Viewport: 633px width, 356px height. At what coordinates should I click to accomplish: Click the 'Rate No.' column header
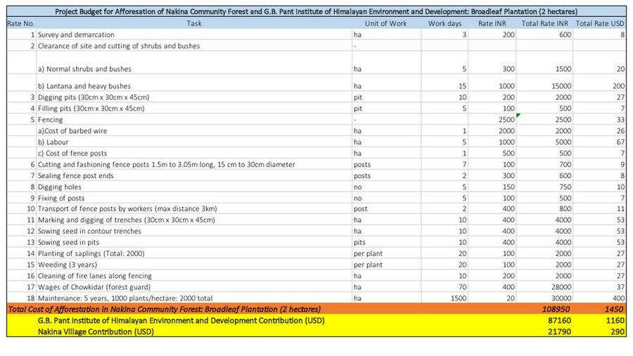(21, 23)
